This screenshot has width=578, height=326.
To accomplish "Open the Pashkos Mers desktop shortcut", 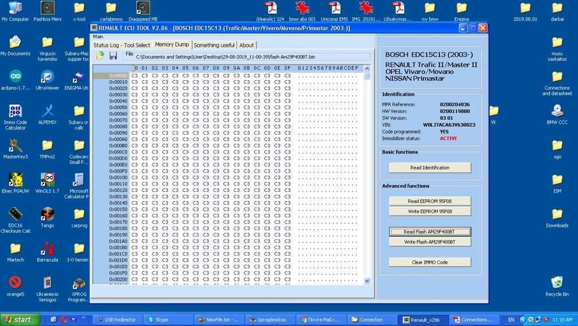I will coord(47,11).
